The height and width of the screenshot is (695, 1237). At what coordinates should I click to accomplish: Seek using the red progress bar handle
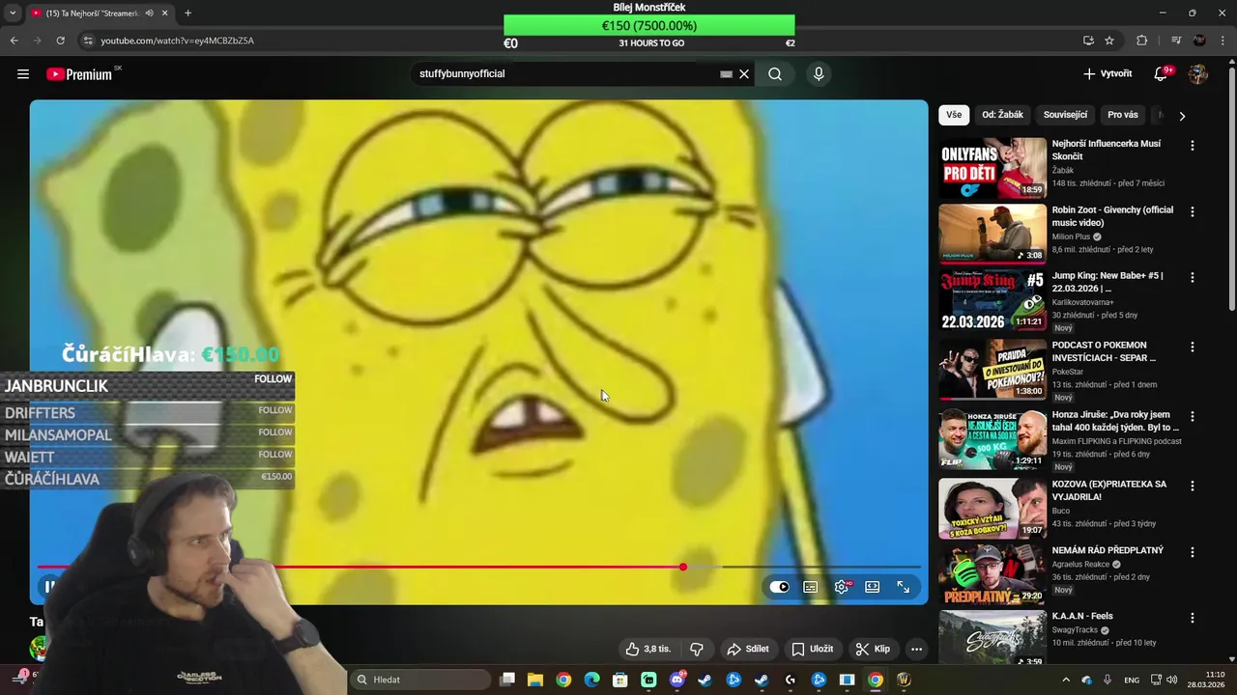pyautogui.click(x=683, y=568)
